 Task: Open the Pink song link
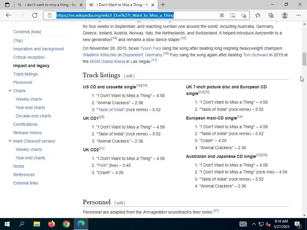coord(102,165)
